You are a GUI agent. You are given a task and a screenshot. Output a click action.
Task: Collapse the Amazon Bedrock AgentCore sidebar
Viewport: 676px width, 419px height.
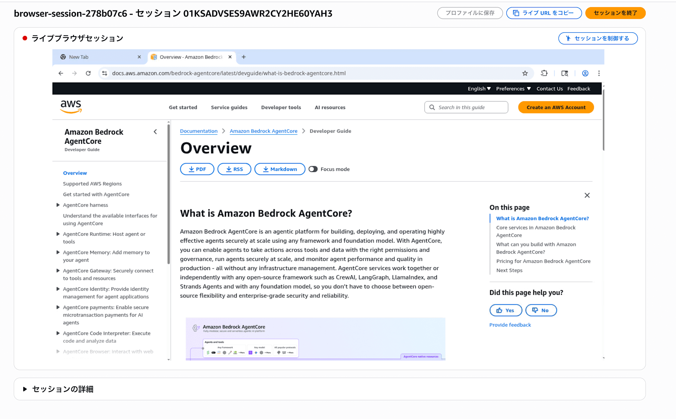pos(155,132)
